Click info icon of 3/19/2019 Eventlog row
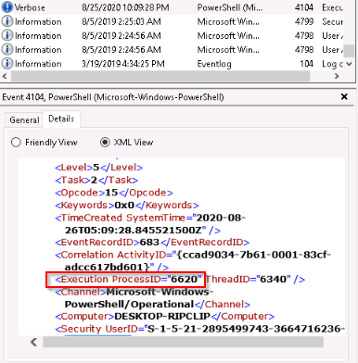The height and width of the screenshot is (363, 358). coord(7,63)
